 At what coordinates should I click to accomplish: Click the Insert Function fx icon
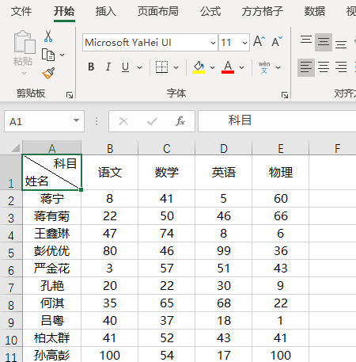point(180,121)
